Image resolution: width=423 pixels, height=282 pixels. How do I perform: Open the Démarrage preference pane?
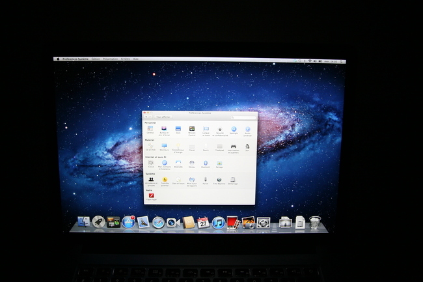232,181
